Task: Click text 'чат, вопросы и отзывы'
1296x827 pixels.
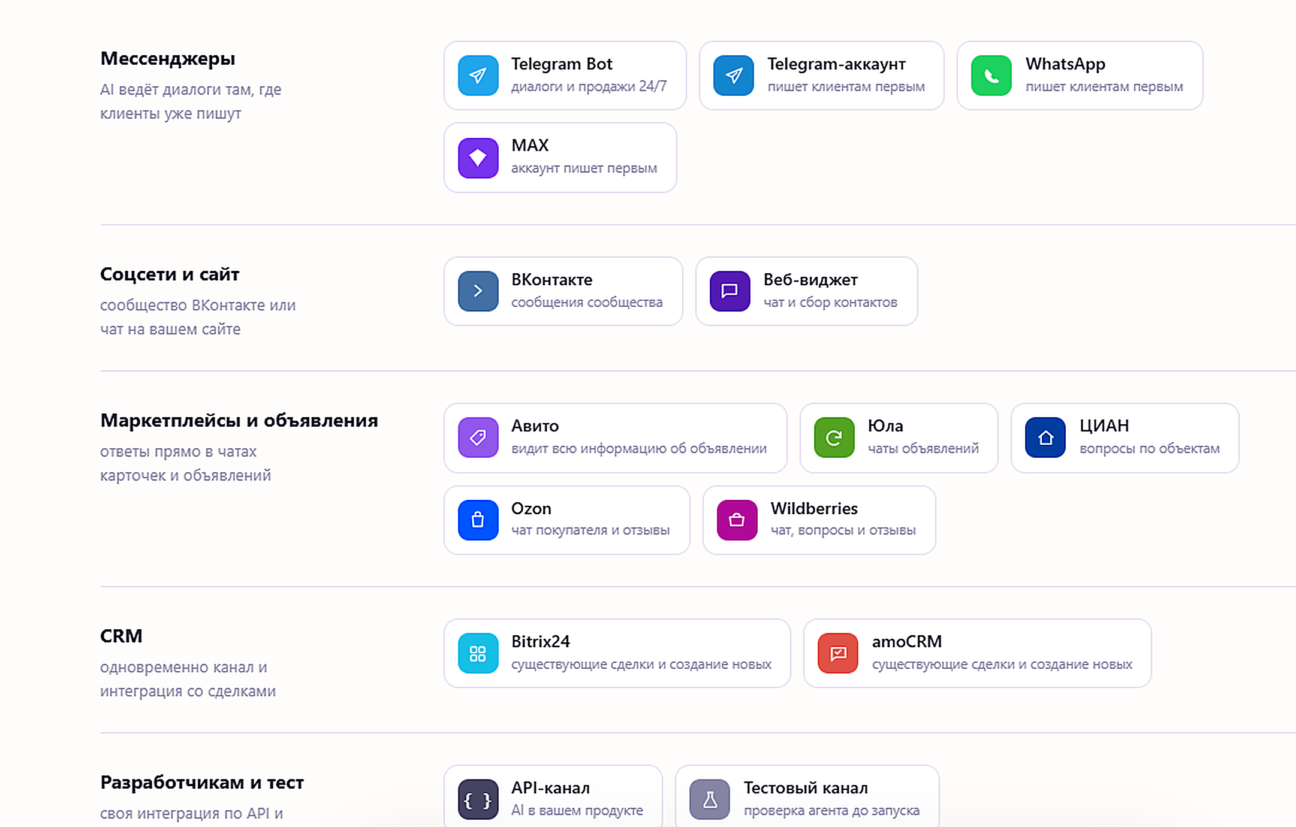Action: point(843,530)
